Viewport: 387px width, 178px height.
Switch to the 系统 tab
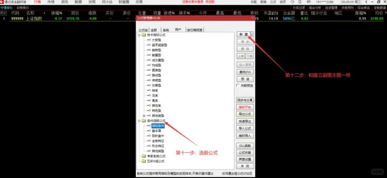166,30
